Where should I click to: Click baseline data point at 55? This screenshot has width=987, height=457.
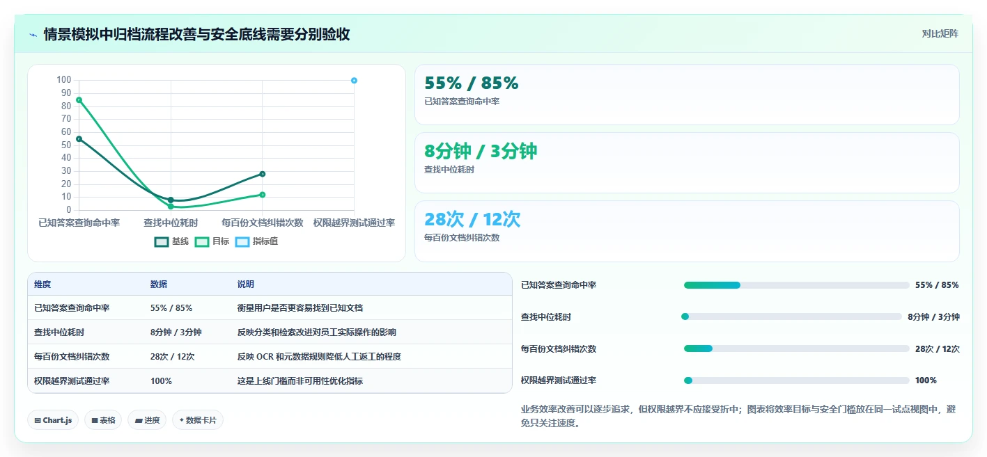pyautogui.click(x=79, y=139)
